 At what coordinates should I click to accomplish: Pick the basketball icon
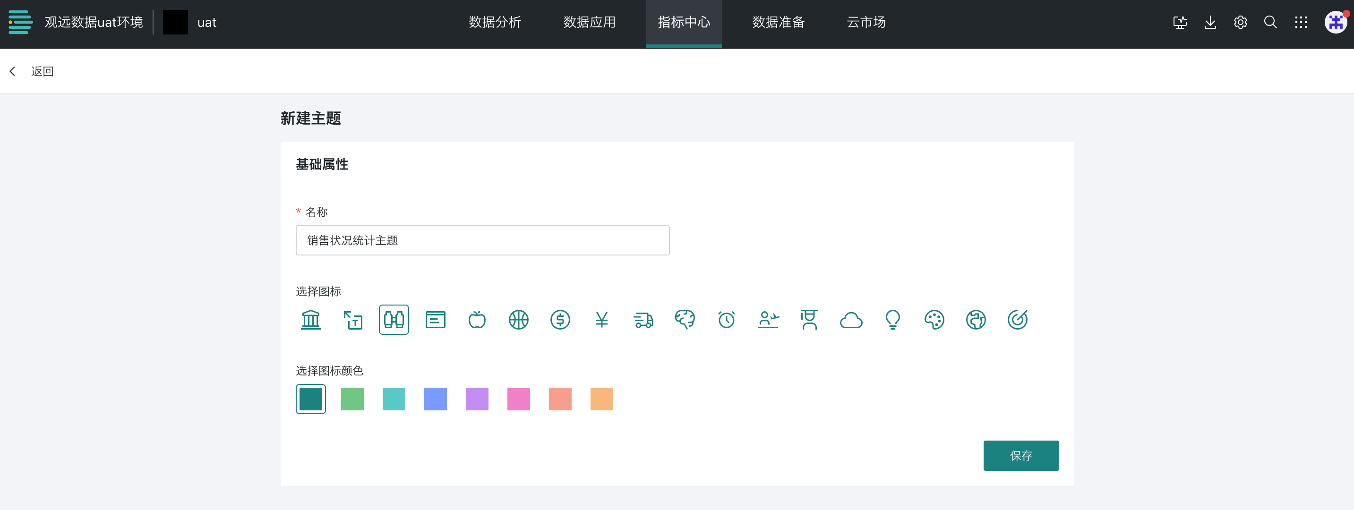(518, 319)
